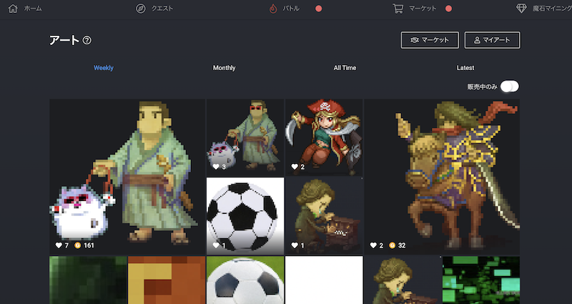
Task: Open green glitch blocks artwork thumbnail
Action: coord(481,280)
